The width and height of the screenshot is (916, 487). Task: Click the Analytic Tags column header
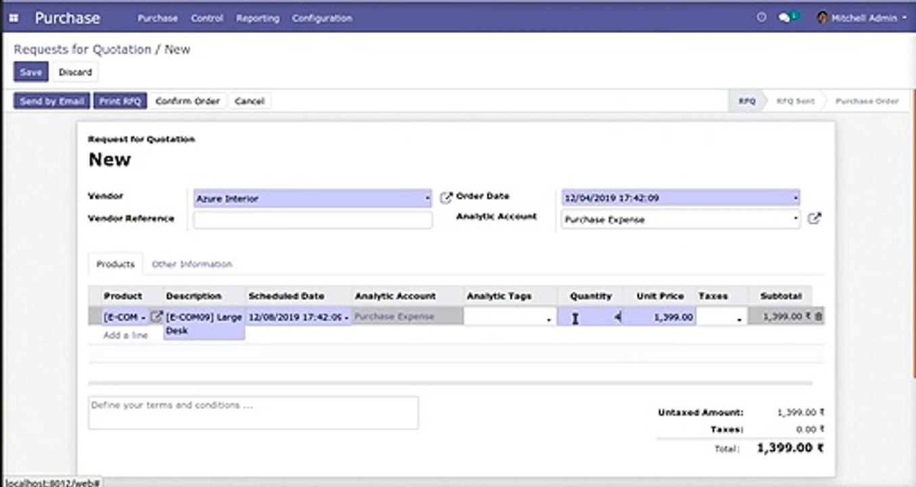499,296
